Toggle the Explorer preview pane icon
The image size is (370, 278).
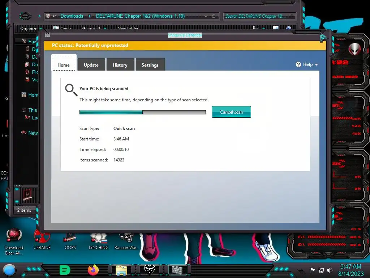275,28
